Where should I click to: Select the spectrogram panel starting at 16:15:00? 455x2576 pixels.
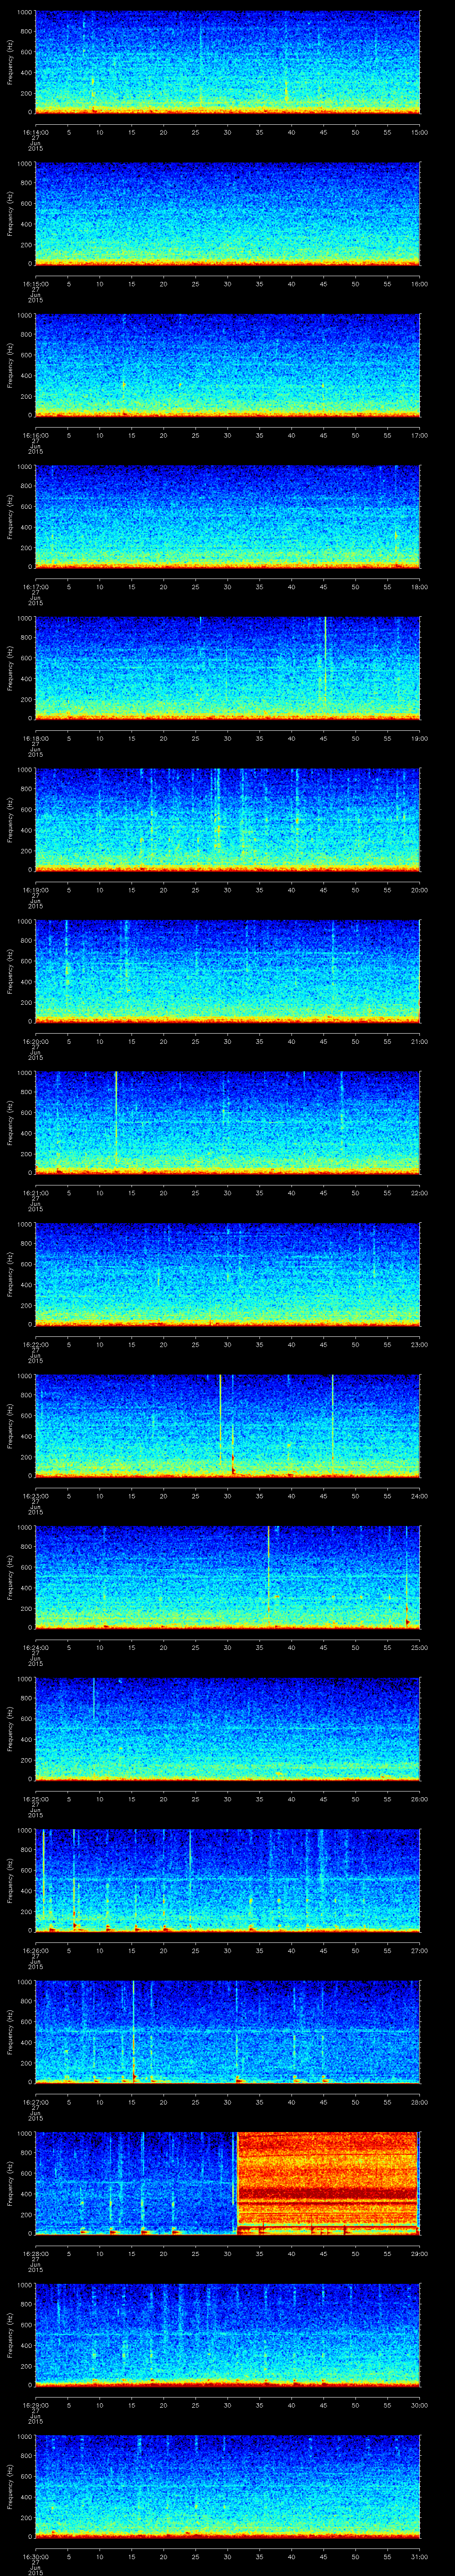(227, 213)
